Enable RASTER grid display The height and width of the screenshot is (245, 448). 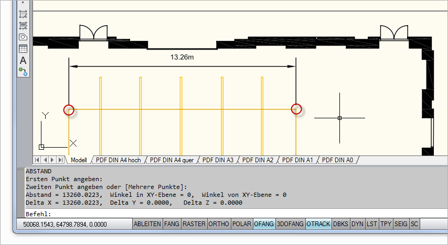194,224
